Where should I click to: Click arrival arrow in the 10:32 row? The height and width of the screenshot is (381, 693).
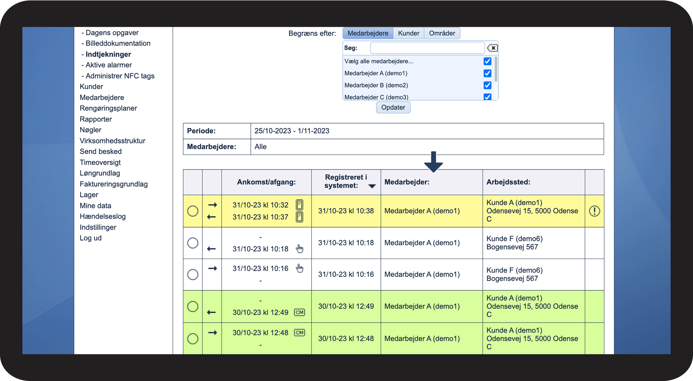tap(212, 205)
